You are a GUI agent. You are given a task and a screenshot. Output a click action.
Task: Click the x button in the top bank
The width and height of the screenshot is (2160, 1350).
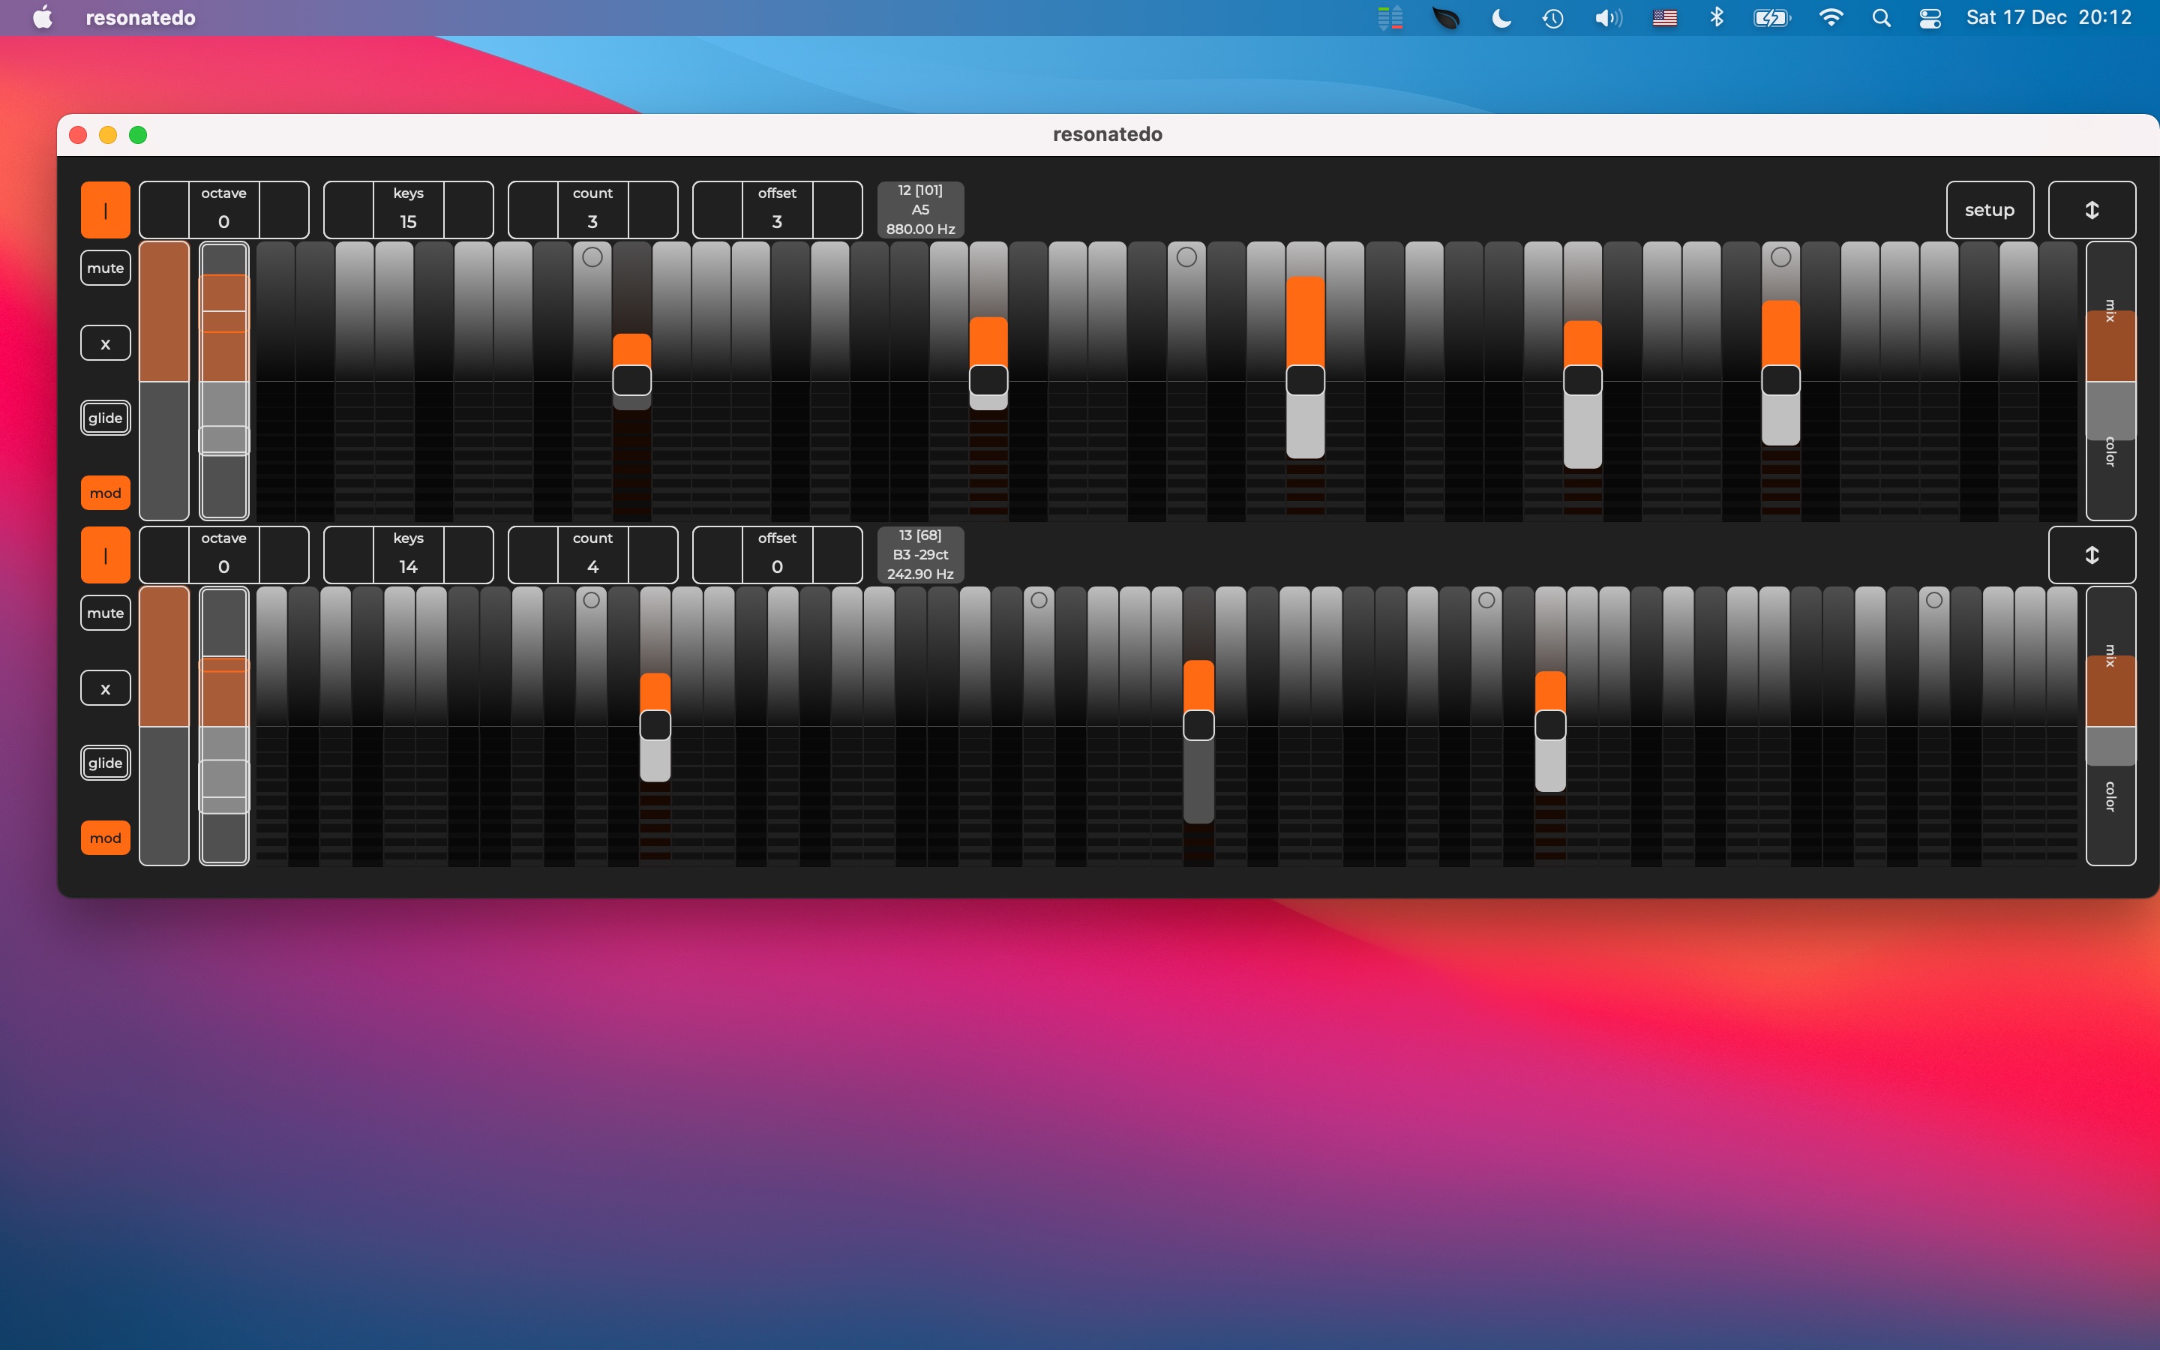click(105, 343)
